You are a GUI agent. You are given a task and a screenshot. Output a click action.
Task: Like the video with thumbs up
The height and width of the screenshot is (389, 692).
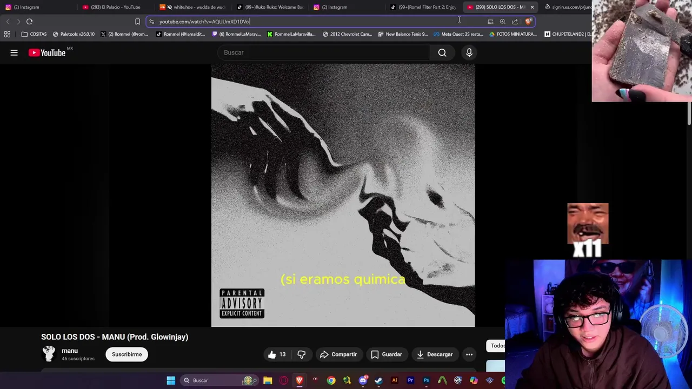pyautogui.click(x=277, y=354)
